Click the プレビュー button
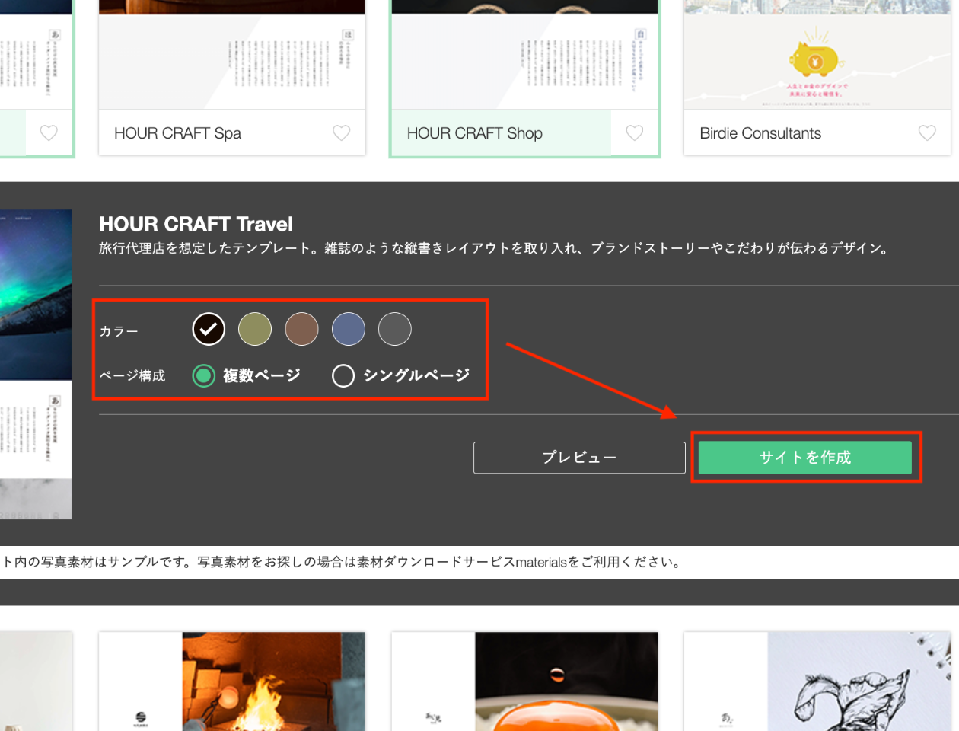This screenshot has width=959, height=731. 579,458
